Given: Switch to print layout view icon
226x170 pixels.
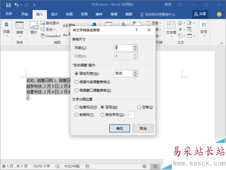Looking at the screenshot, I should 155,166.
